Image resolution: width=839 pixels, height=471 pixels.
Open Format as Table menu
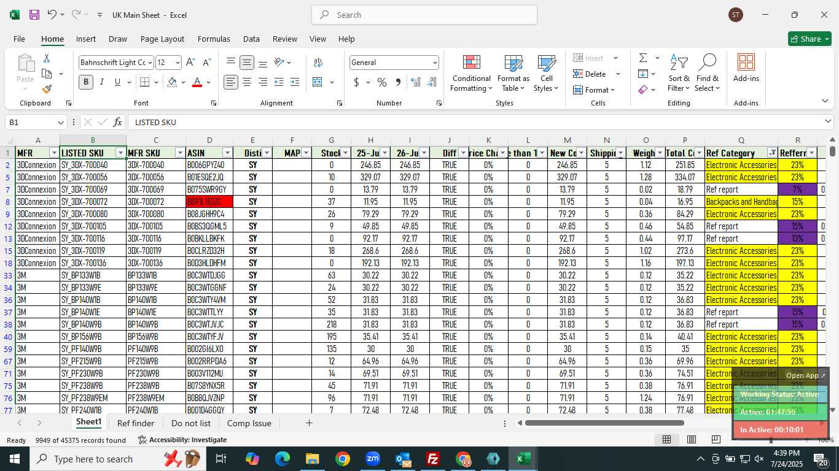coord(513,74)
